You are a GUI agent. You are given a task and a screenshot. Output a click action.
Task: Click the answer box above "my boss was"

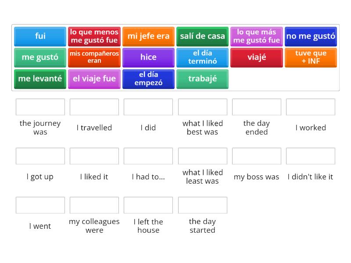(256, 156)
